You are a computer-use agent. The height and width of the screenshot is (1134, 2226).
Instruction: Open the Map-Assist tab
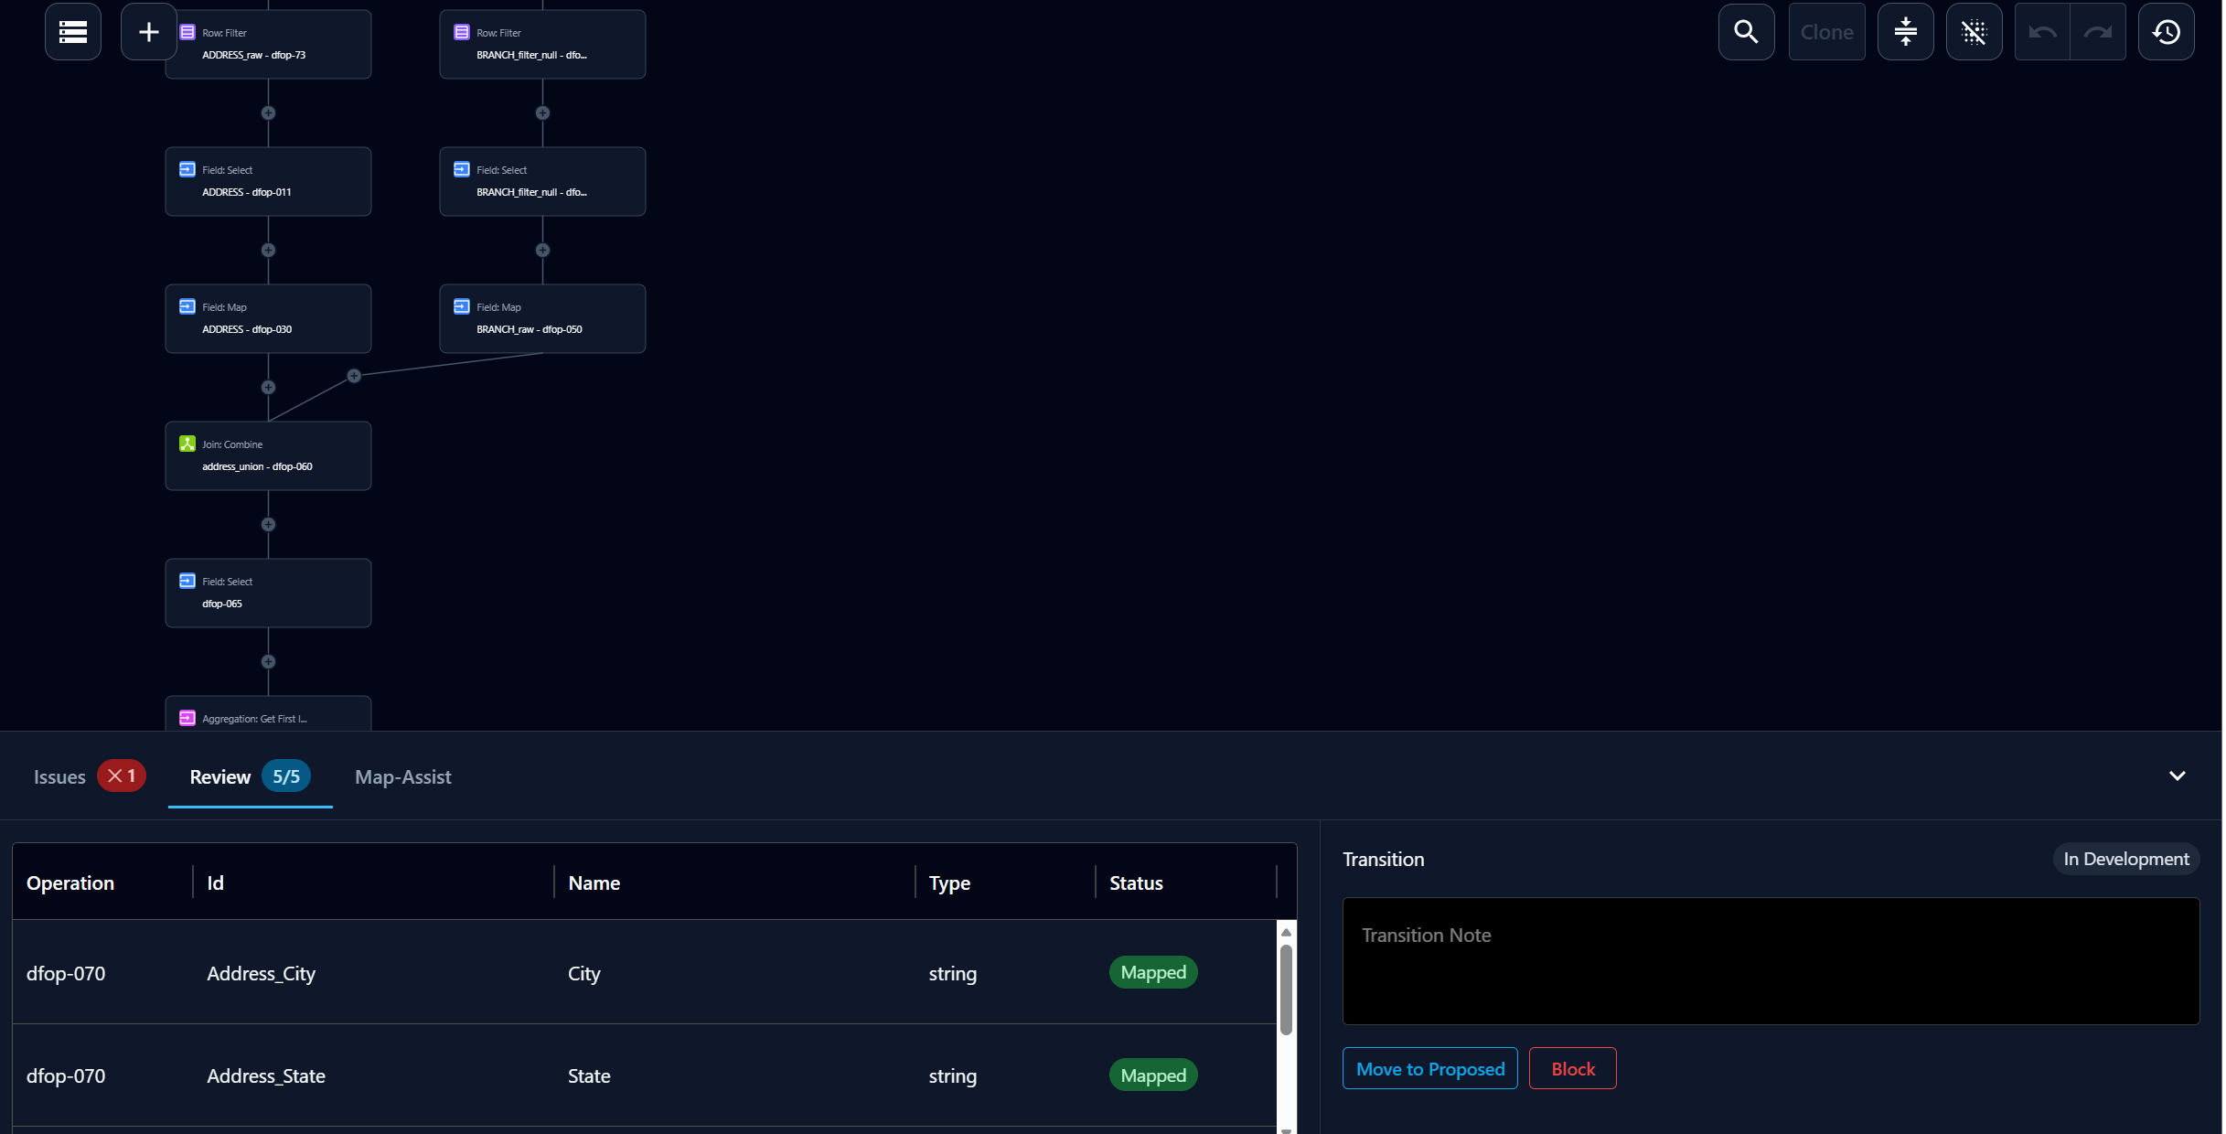coord(402,776)
